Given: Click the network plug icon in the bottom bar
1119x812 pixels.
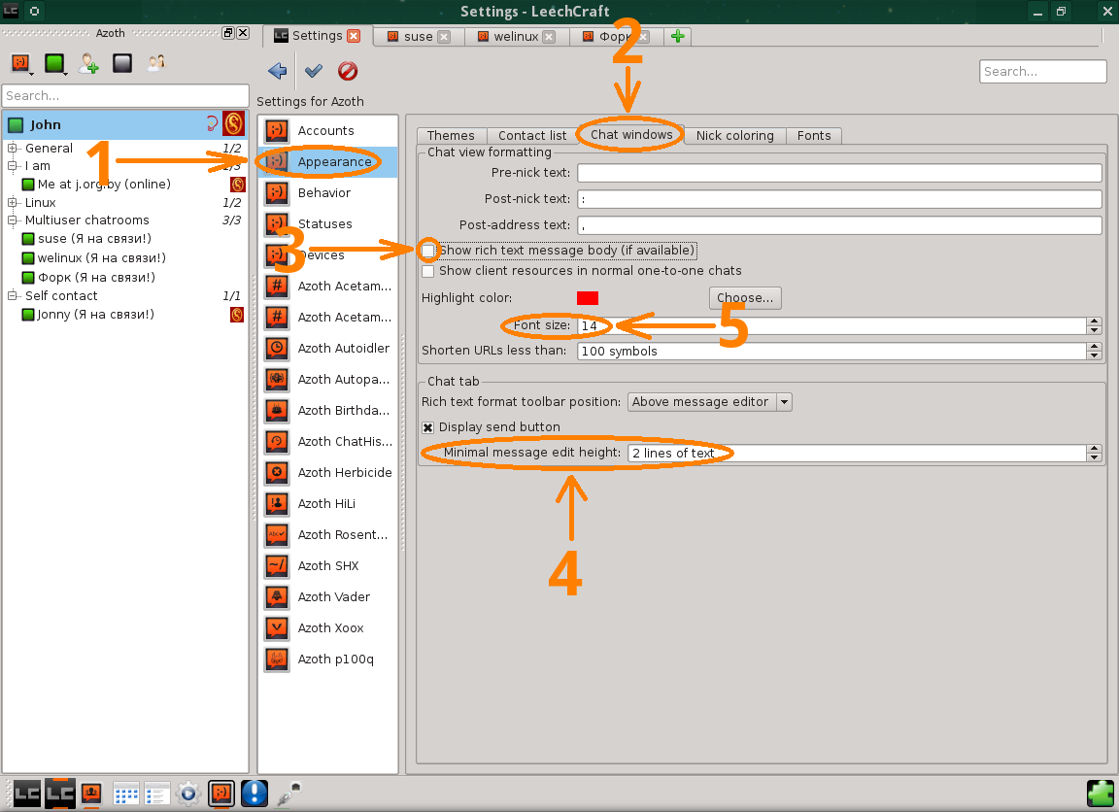Looking at the screenshot, I should (x=288, y=794).
